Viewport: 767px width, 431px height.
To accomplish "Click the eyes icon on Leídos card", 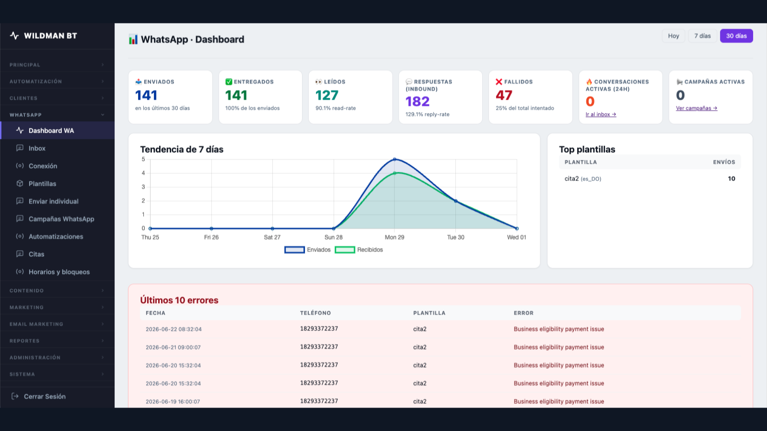I will 319,81.
